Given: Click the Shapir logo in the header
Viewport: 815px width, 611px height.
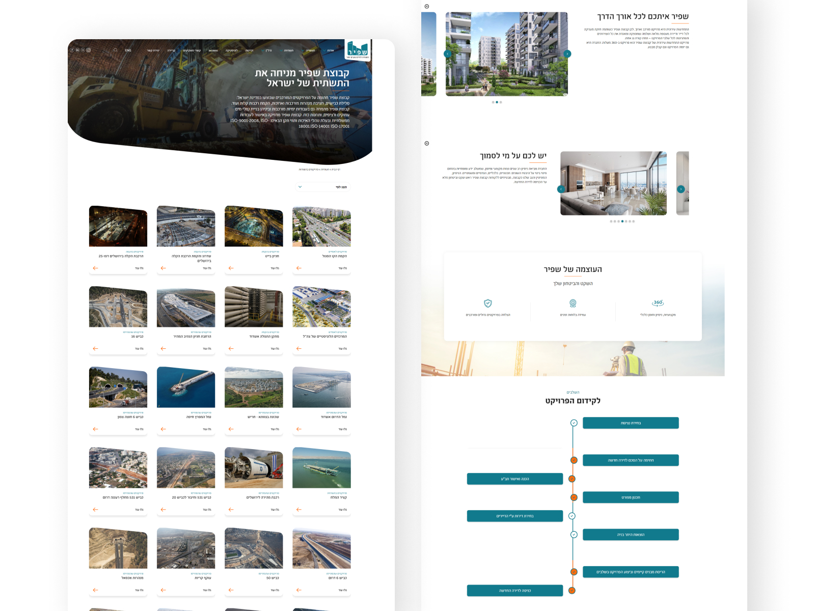Looking at the screenshot, I should (358, 50).
